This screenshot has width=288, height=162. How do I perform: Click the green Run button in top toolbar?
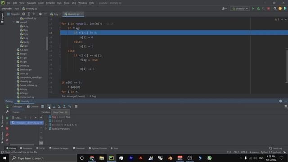pyautogui.click(x=253, y=9)
